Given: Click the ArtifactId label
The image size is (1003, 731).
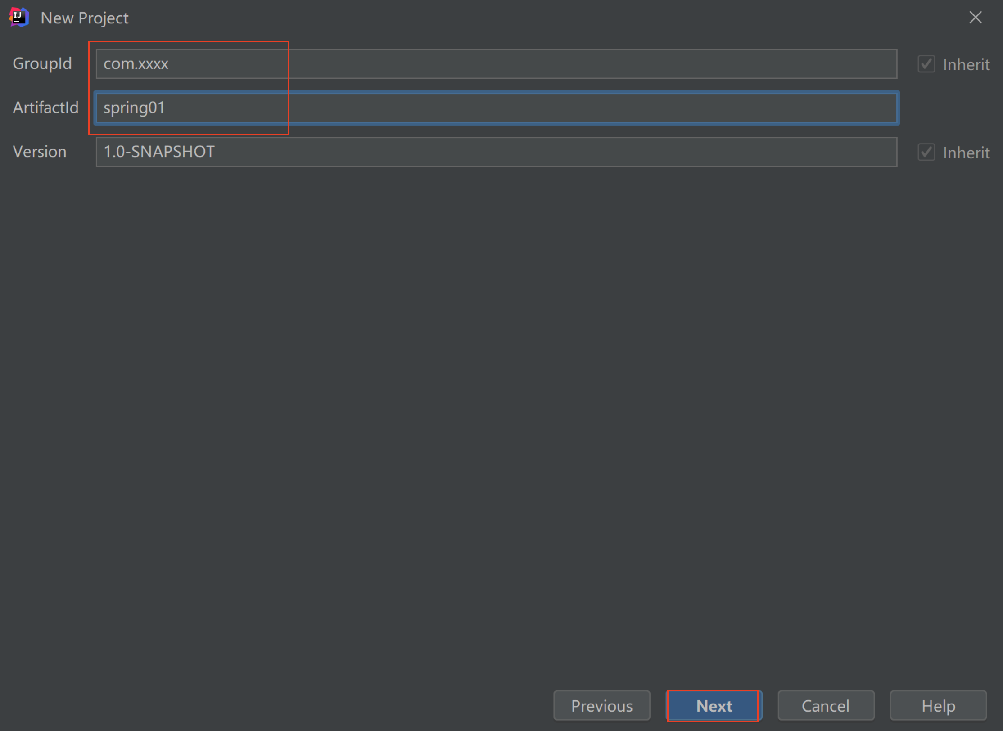Looking at the screenshot, I should (45, 108).
